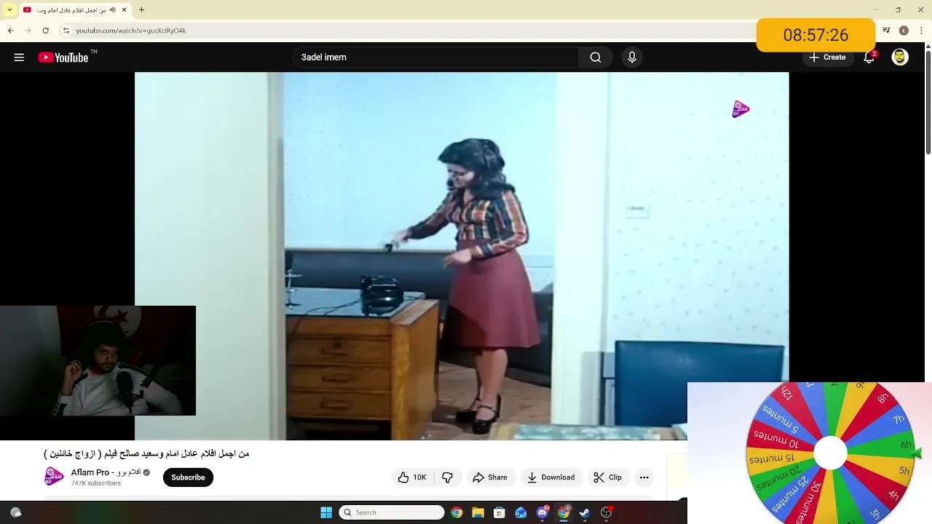Open the weather widget in taskbar corner
The width and height of the screenshot is (932, 524).
(x=16, y=512)
